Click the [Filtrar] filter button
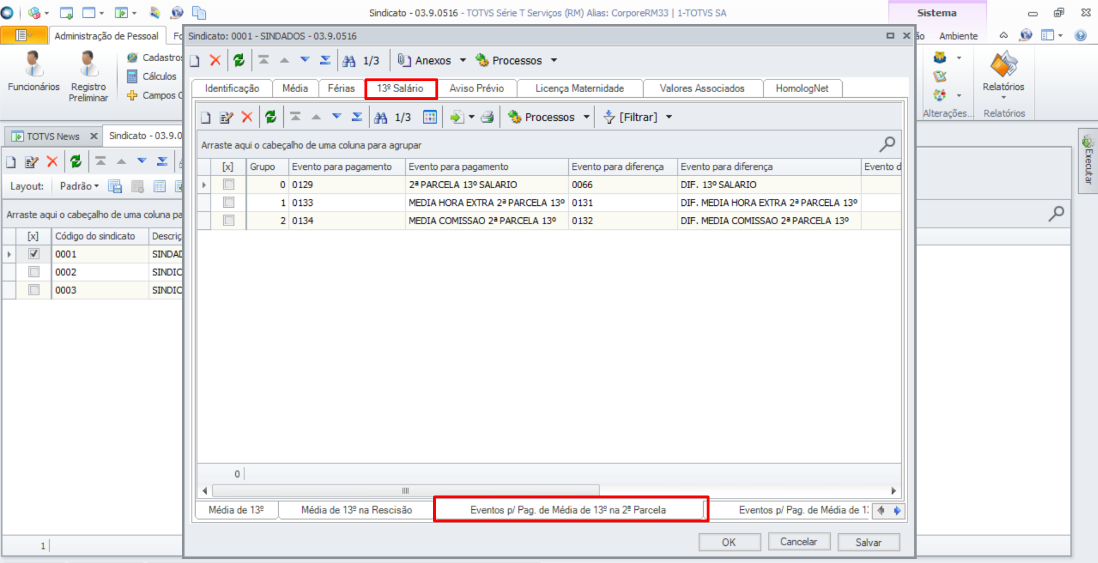The height and width of the screenshot is (563, 1098). (631, 117)
